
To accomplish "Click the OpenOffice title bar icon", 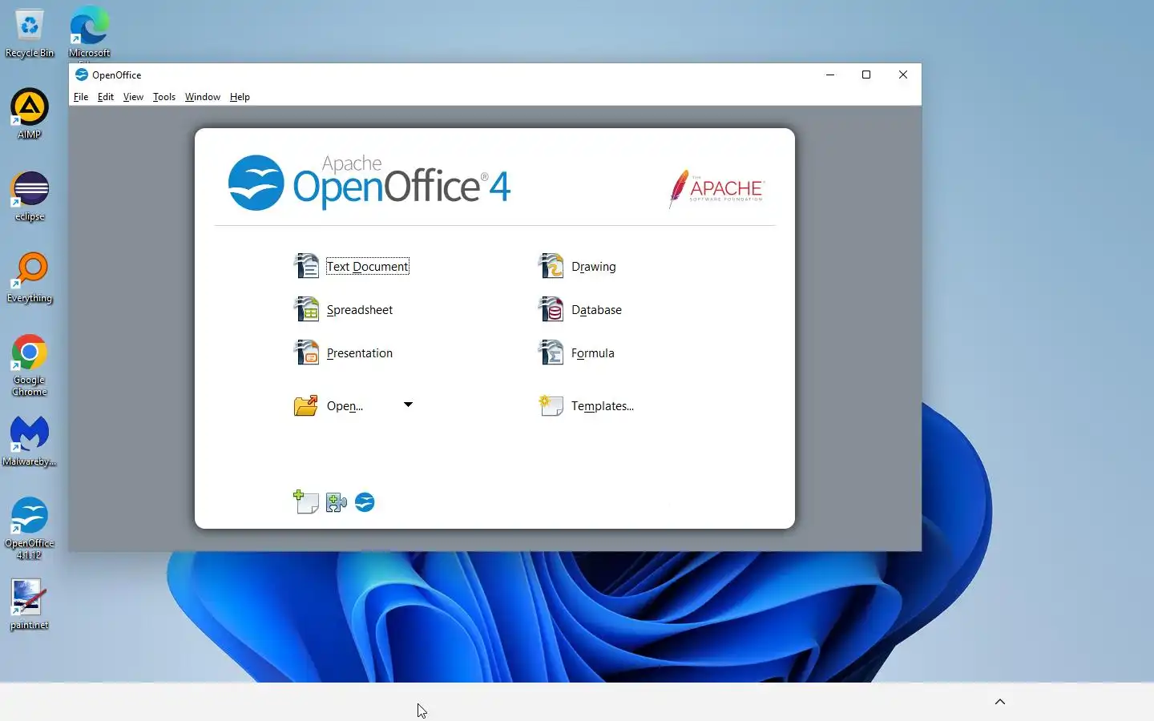I will (x=81, y=75).
